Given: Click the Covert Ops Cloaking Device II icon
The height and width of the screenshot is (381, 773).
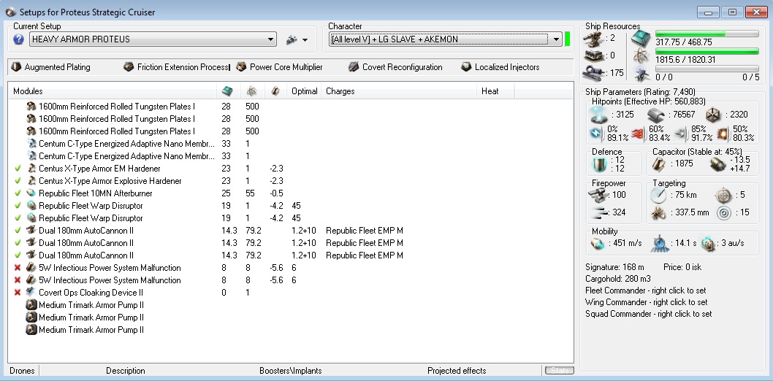Looking at the screenshot, I should click(31, 293).
